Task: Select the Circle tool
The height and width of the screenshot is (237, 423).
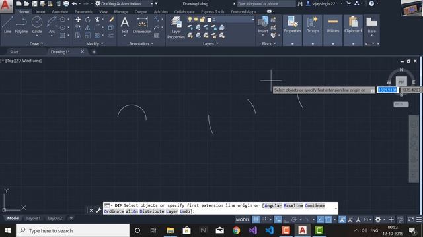Action: tap(37, 25)
